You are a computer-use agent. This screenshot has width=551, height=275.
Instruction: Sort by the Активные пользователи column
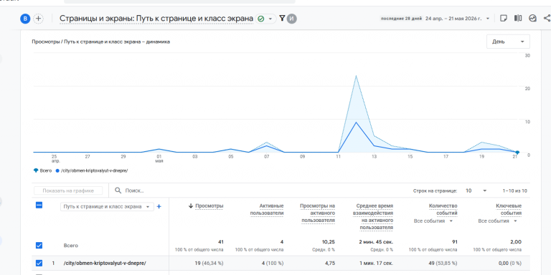coord(267,209)
